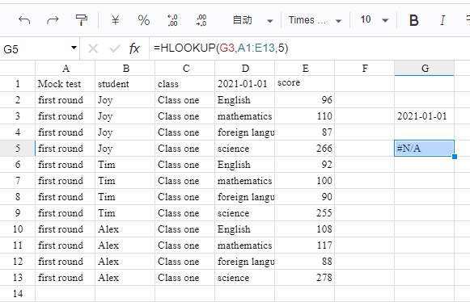Redo the last action
Image resolution: width=470 pixels, height=302 pixels.
pyautogui.click(x=53, y=20)
